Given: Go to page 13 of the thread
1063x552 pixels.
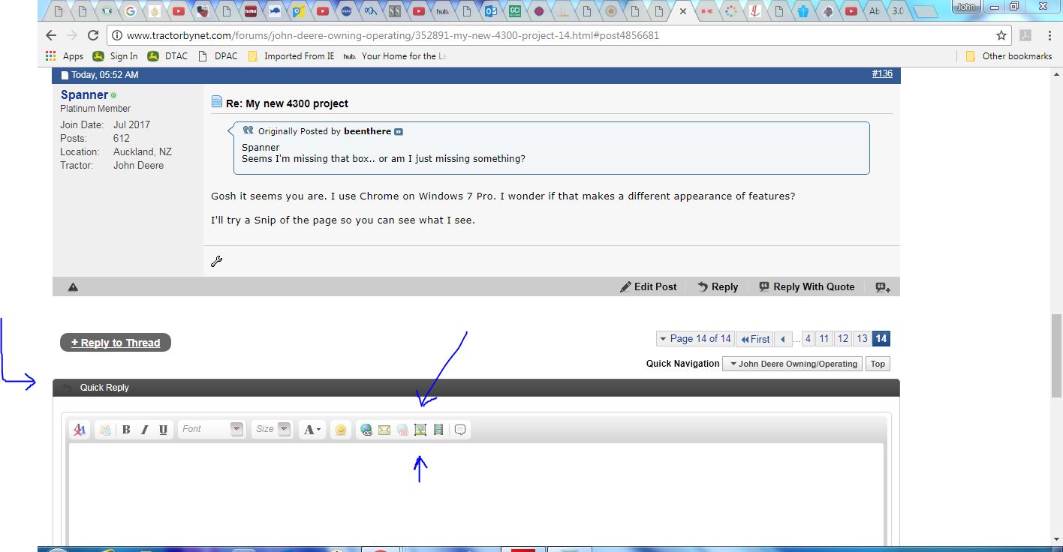Looking at the screenshot, I should [862, 339].
